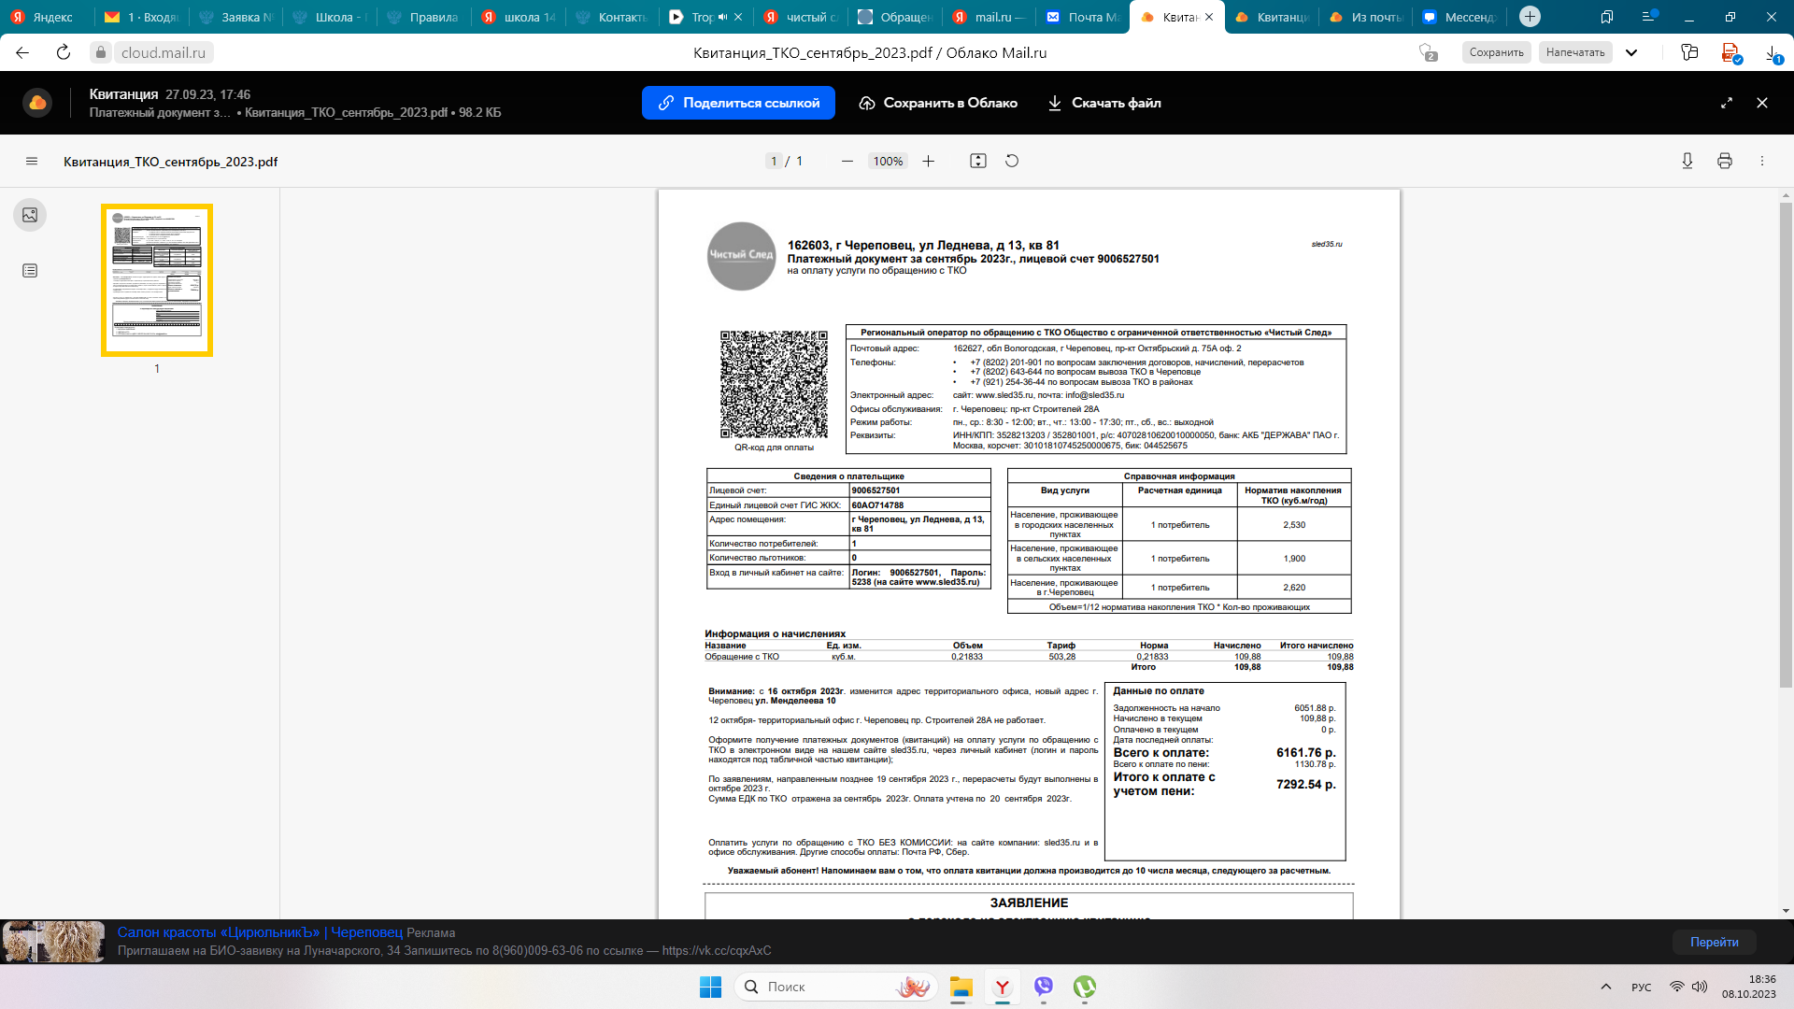The height and width of the screenshot is (1009, 1794).
Task: Print the PDF via printer icon
Action: (1725, 161)
